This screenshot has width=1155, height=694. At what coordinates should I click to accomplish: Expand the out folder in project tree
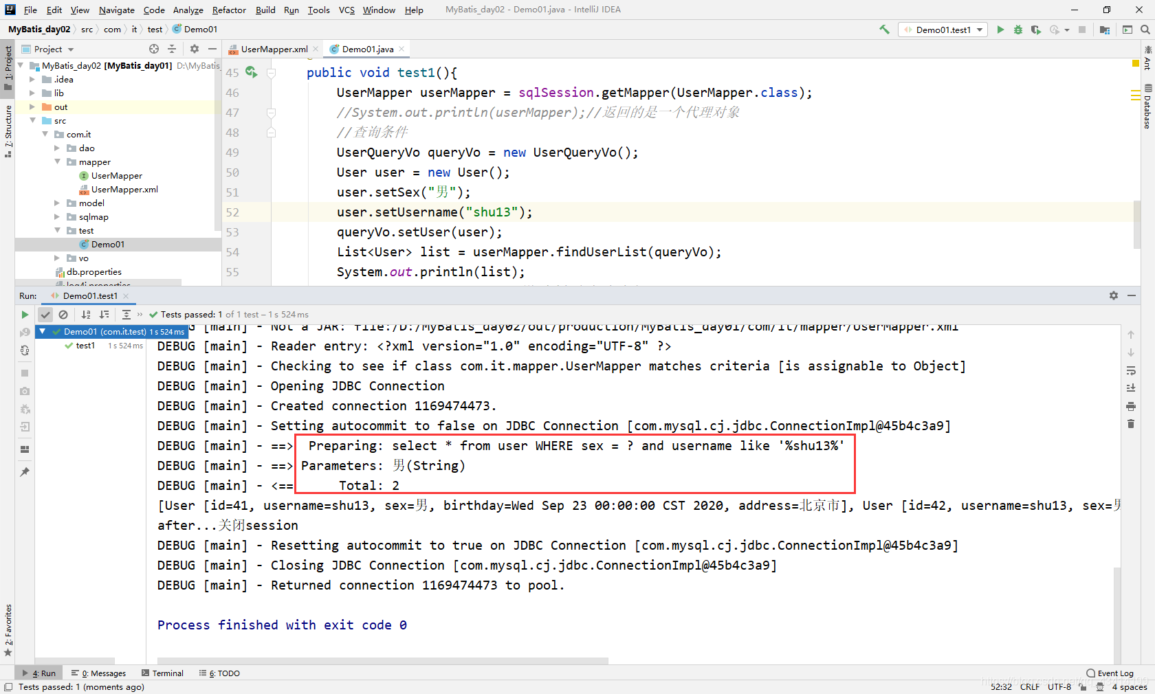coord(32,107)
